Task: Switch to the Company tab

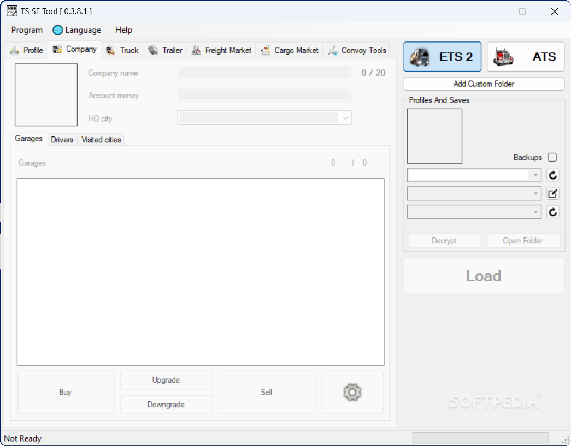Action: (x=74, y=50)
